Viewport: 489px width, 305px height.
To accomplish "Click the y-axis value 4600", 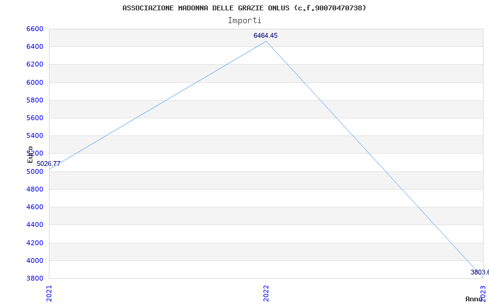I will point(35,207).
